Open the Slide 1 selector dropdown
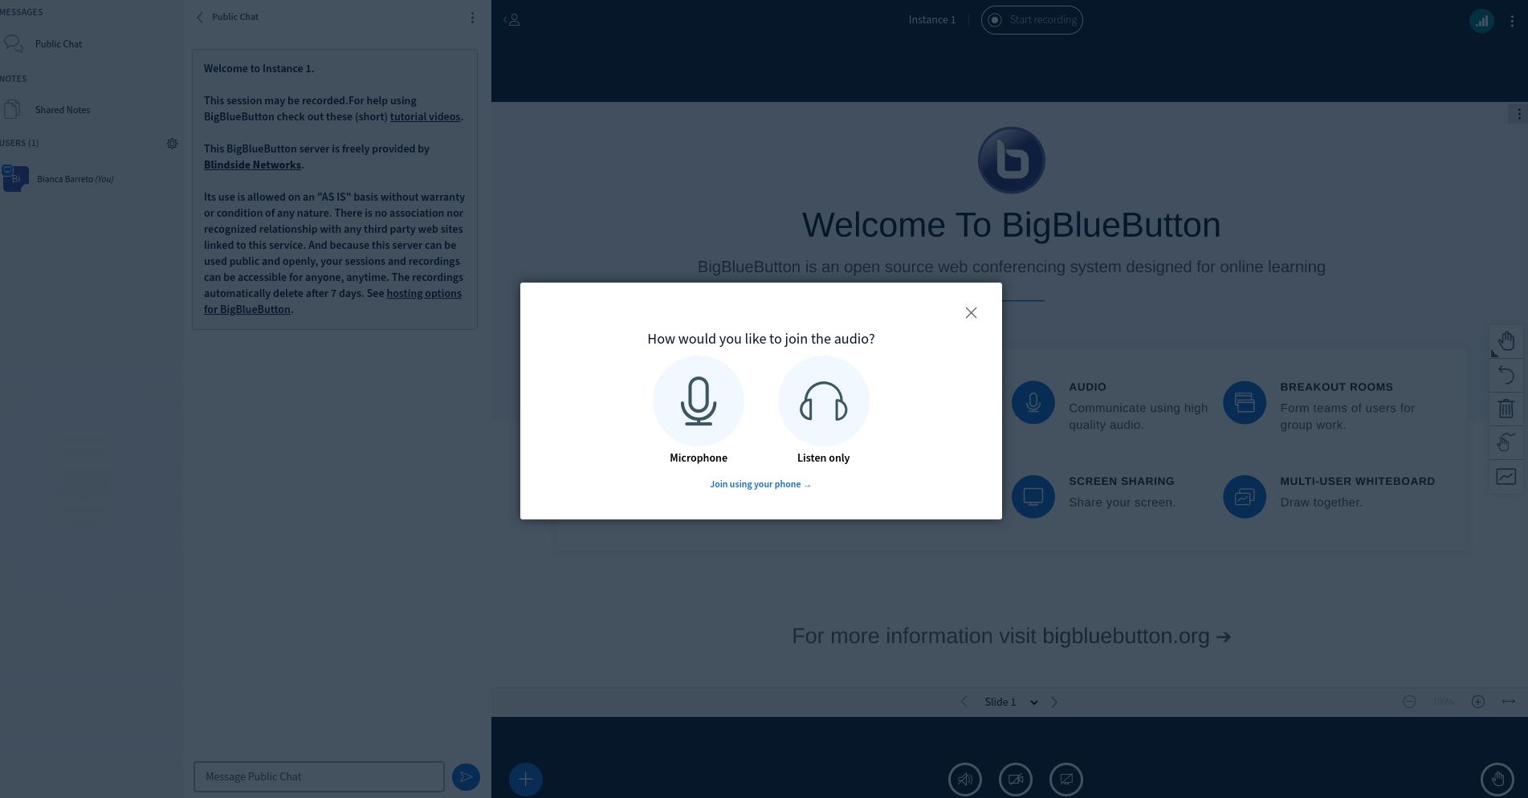 point(1011,702)
